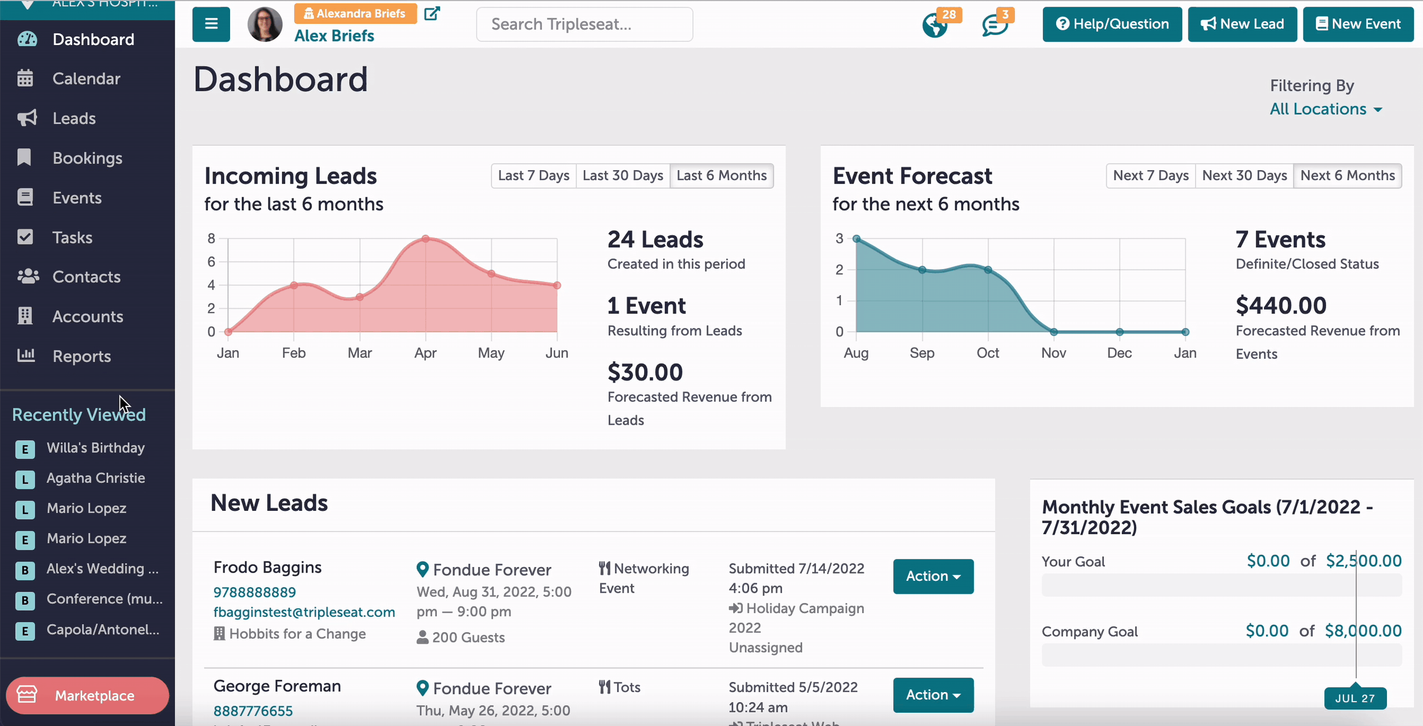Screen dimensions: 1423x726
Task: Click George Foreman's Fondue Forever location pin icon
Action: (x=422, y=688)
